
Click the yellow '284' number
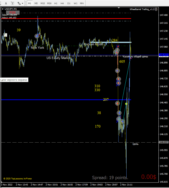(115, 40)
